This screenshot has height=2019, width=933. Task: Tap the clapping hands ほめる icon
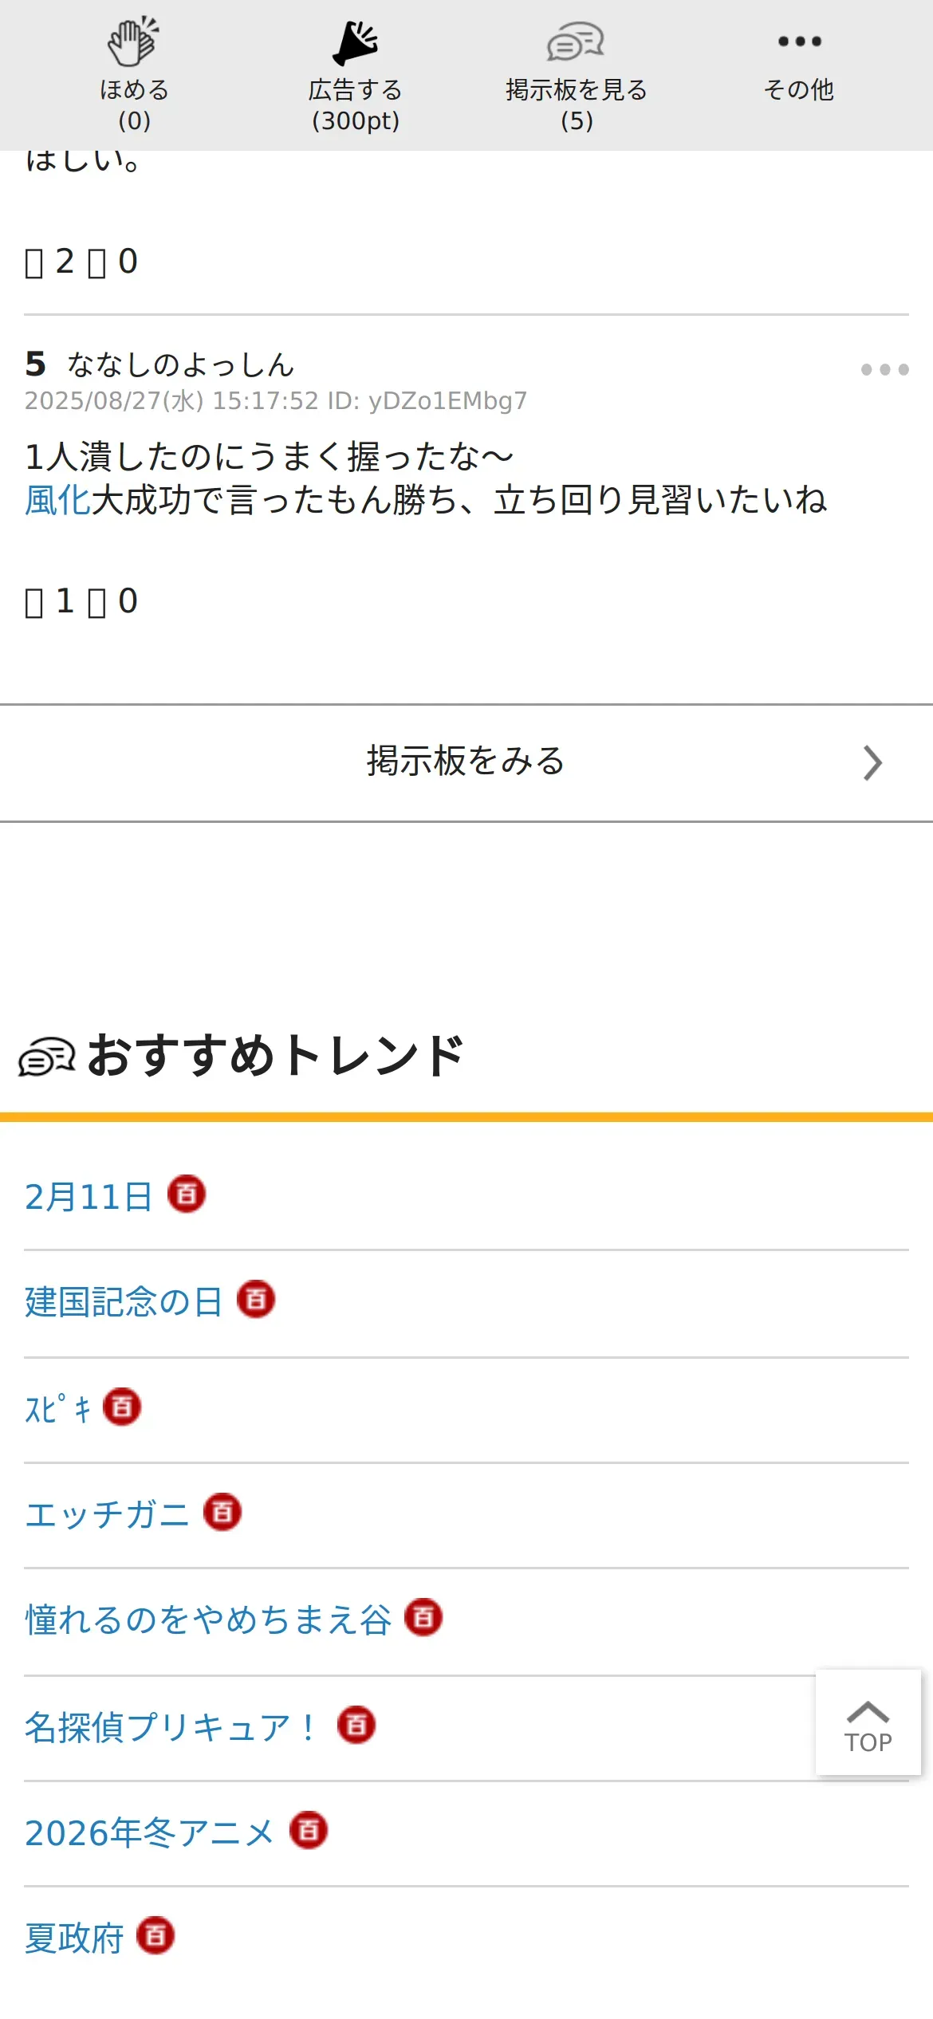134,41
